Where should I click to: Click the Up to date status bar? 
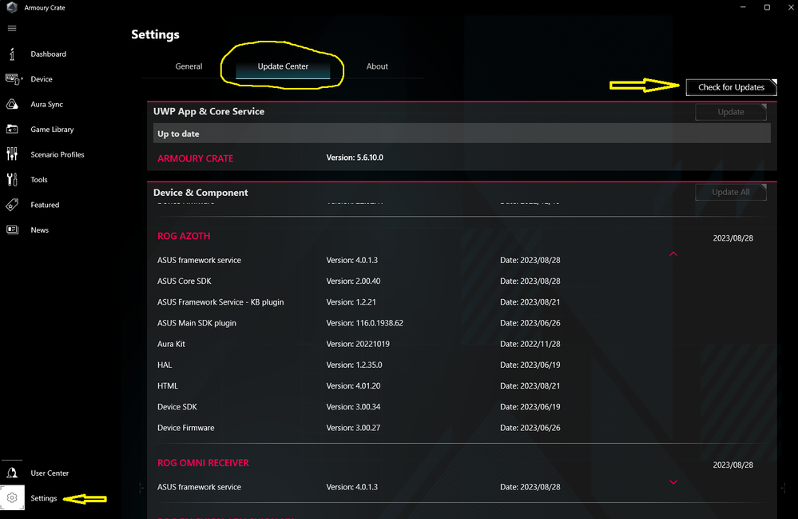pos(462,134)
